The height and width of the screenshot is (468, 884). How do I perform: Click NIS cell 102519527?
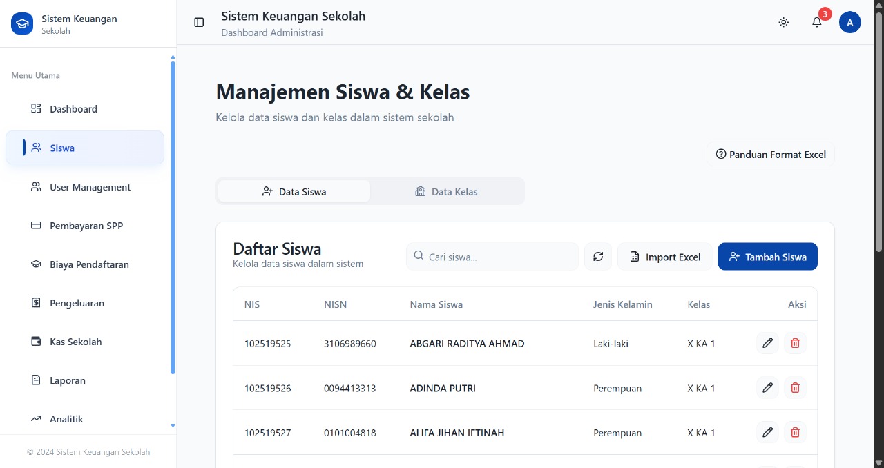click(268, 433)
